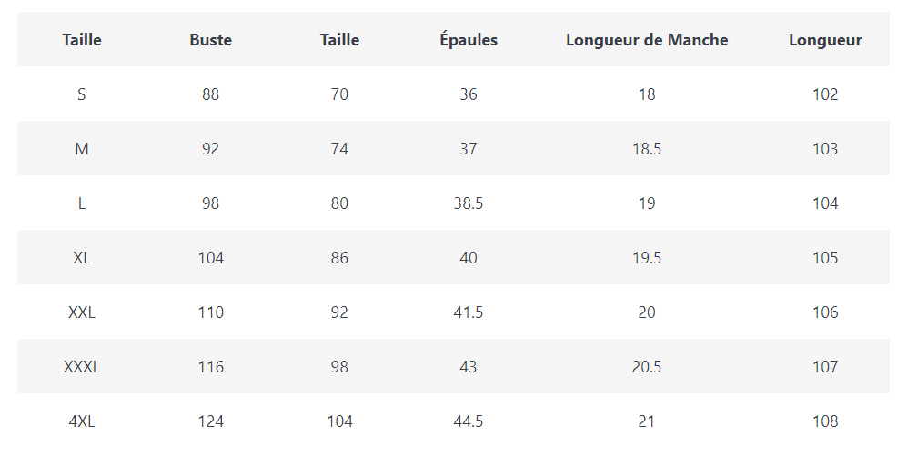Click the length value 105 for XL
This screenshot has height=456, width=907.
tap(825, 258)
